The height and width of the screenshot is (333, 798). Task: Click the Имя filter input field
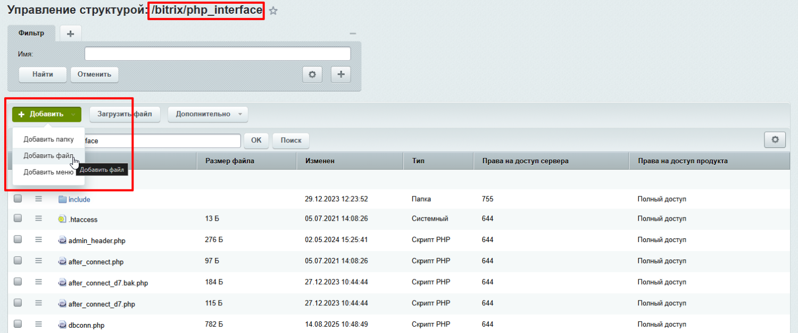pos(217,54)
